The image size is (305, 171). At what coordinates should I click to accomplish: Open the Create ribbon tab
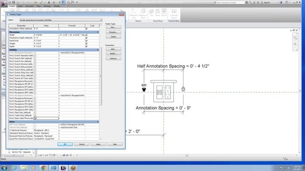(12, 6)
